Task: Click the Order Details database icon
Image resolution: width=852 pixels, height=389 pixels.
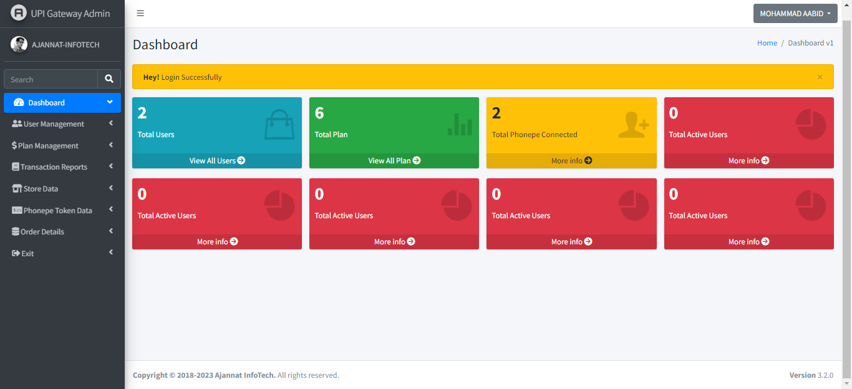Action: point(16,231)
